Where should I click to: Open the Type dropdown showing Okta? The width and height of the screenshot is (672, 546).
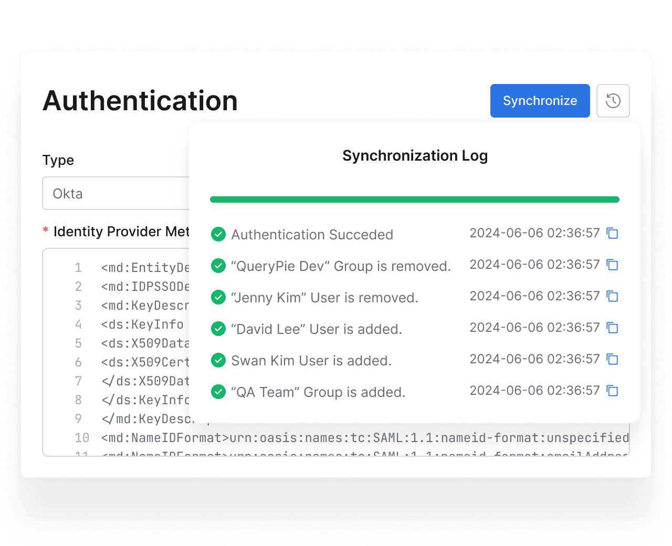(x=115, y=194)
